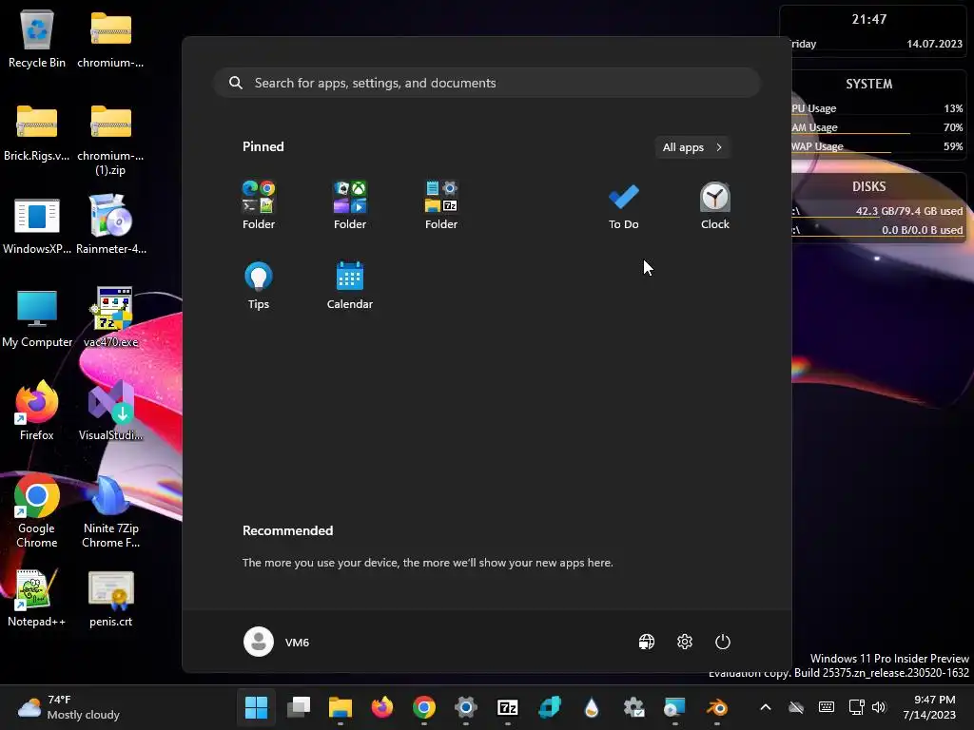Click the Windows Start button on taskbar
Viewport: 974px width, 730px height.
coord(256,707)
